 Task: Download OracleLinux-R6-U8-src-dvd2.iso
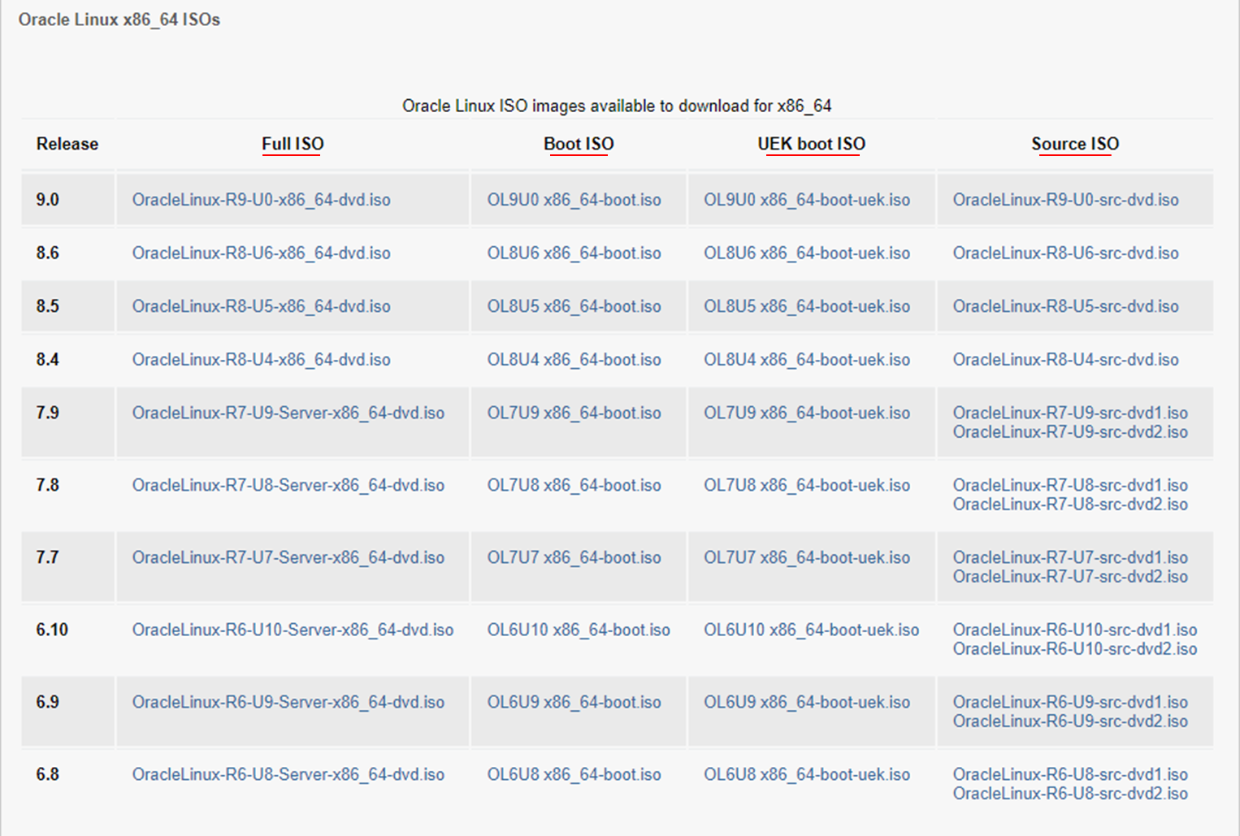pos(1070,794)
